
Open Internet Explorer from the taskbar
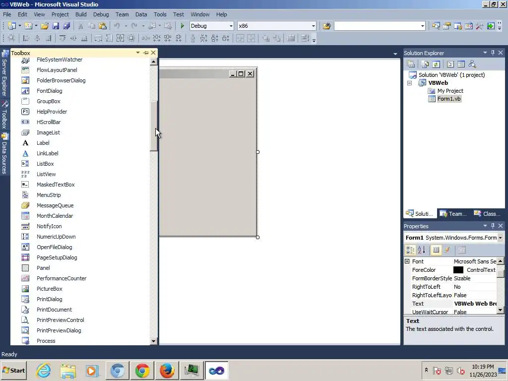(x=44, y=371)
